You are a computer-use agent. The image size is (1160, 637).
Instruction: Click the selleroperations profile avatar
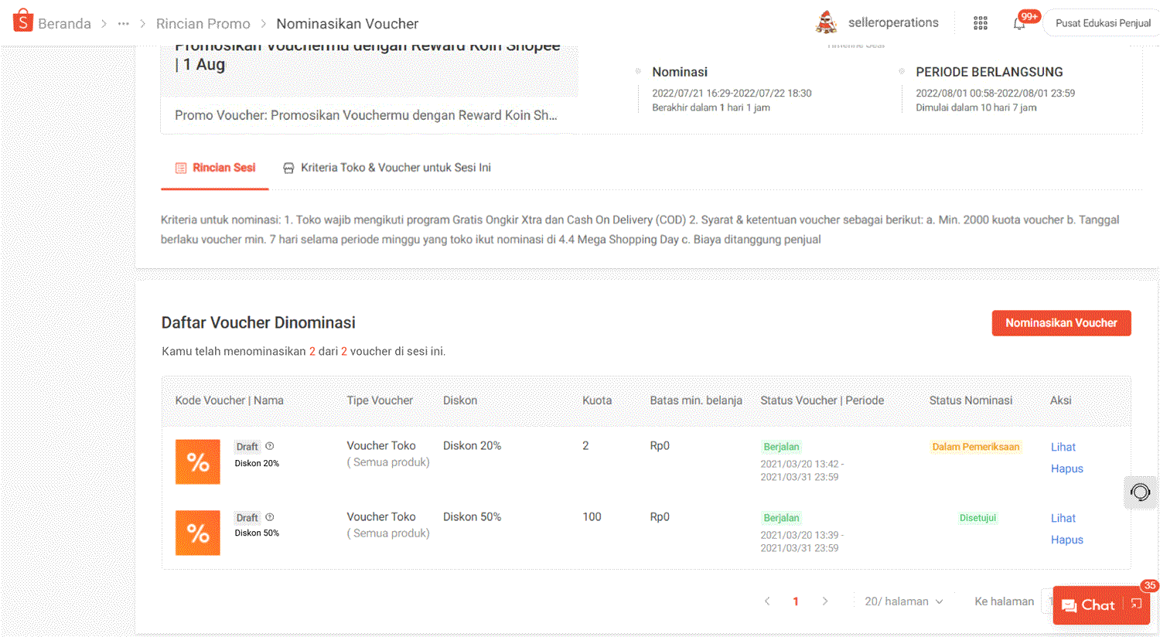[x=826, y=23]
